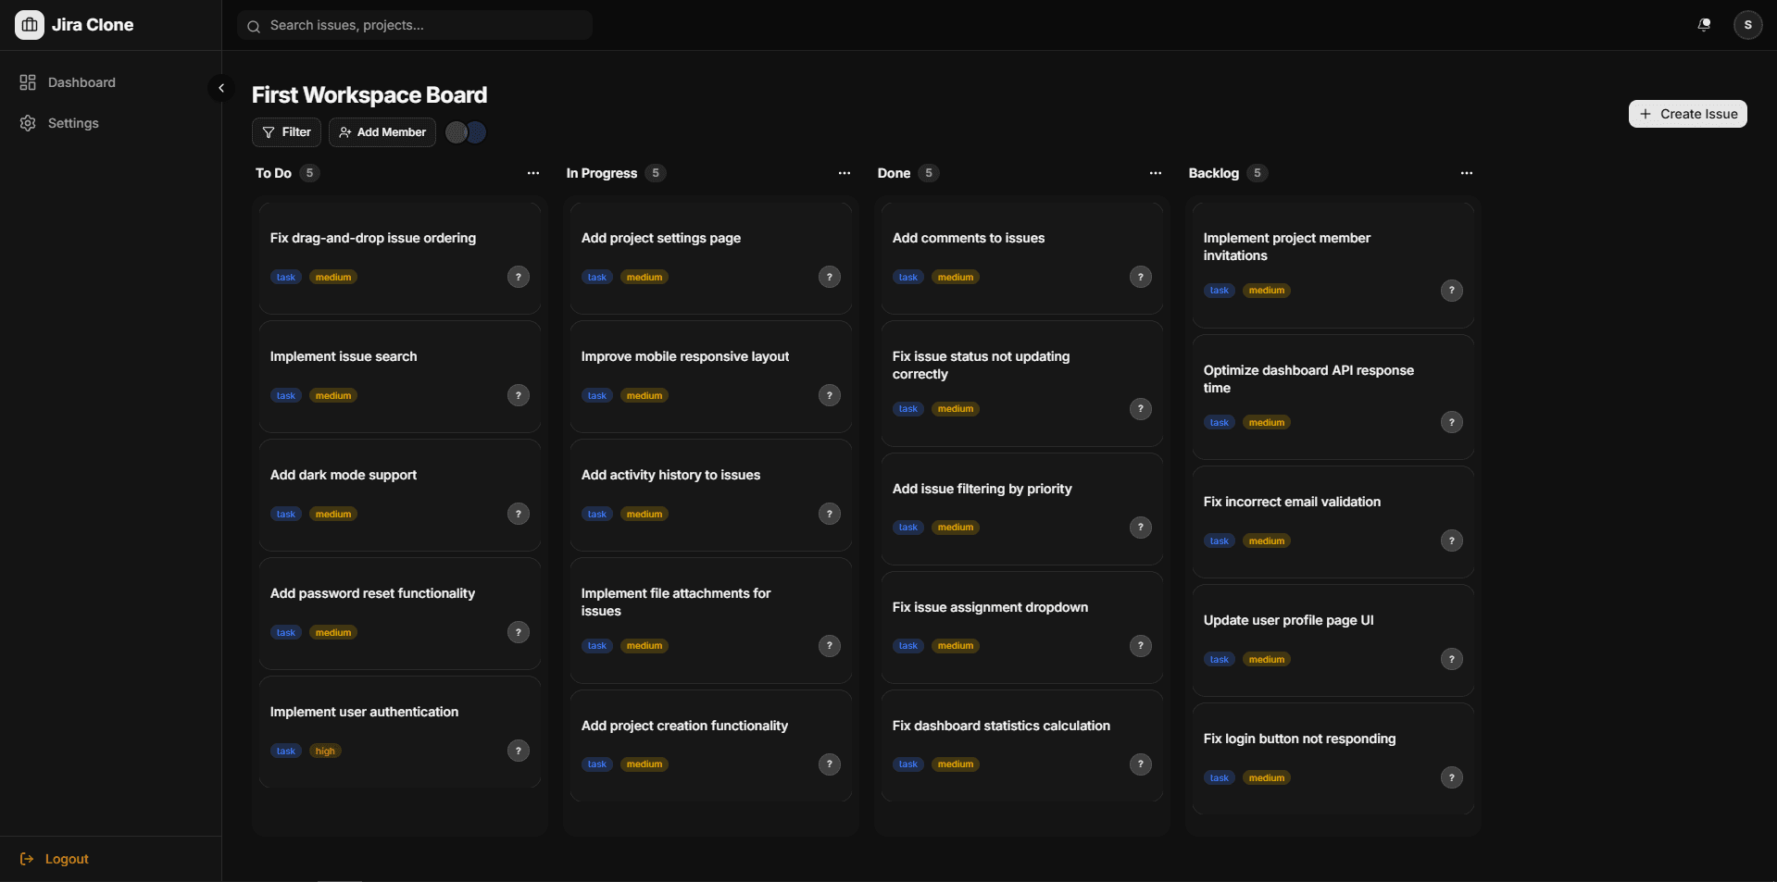Click assignee icon on Add project creation functionality
This screenshot has width=1777, height=882.
tap(830, 764)
